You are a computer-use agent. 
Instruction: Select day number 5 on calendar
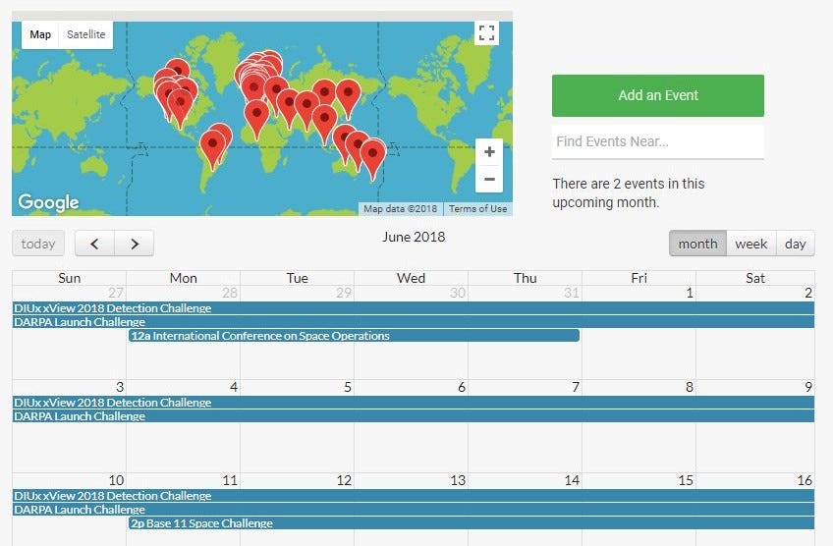(x=348, y=387)
